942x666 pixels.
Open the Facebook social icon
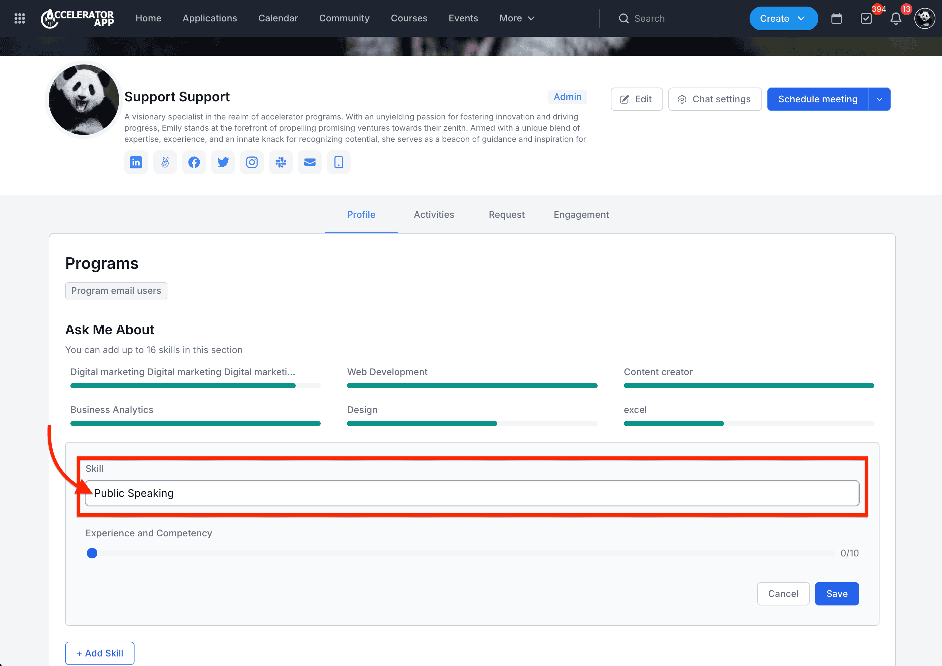(194, 163)
